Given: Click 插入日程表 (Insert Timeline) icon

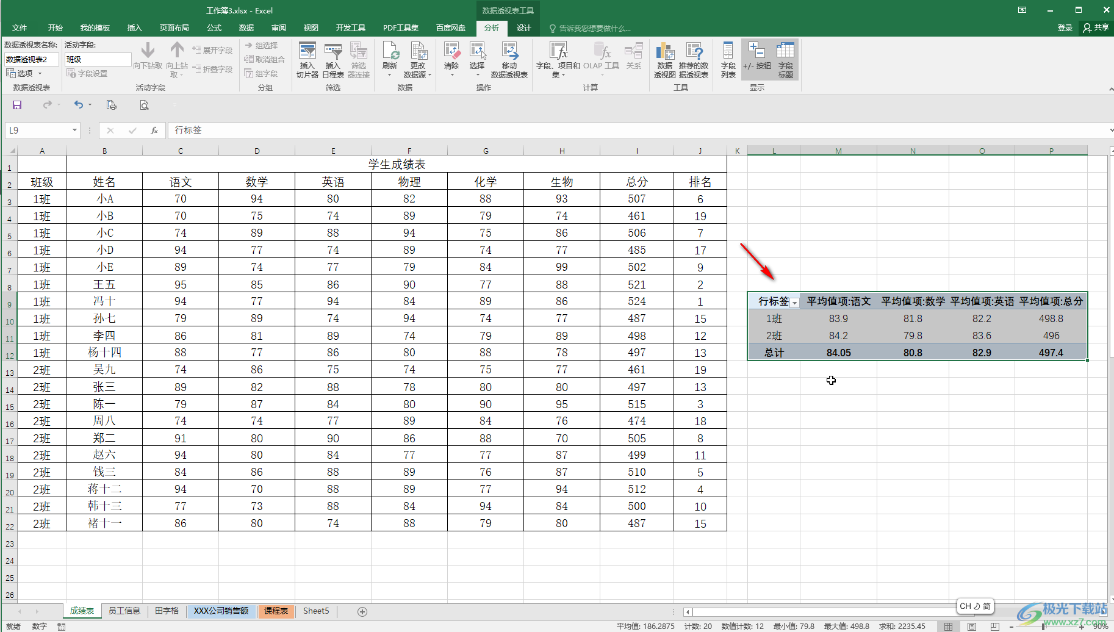Looking at the screenshot, I should point(332,60).
